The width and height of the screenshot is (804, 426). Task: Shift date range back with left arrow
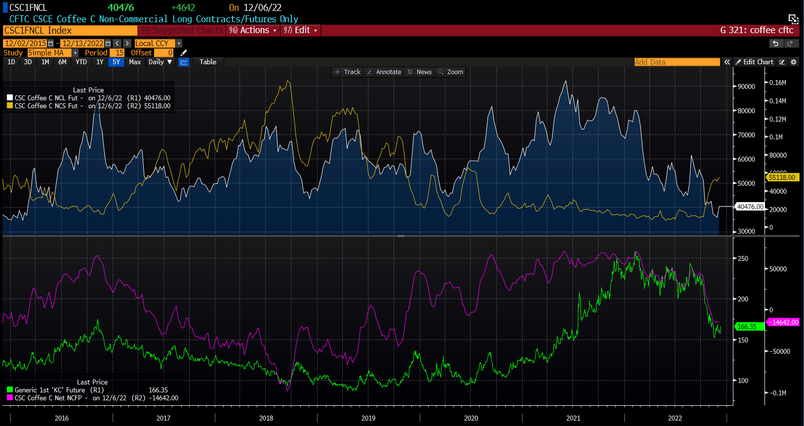point(117,43)
